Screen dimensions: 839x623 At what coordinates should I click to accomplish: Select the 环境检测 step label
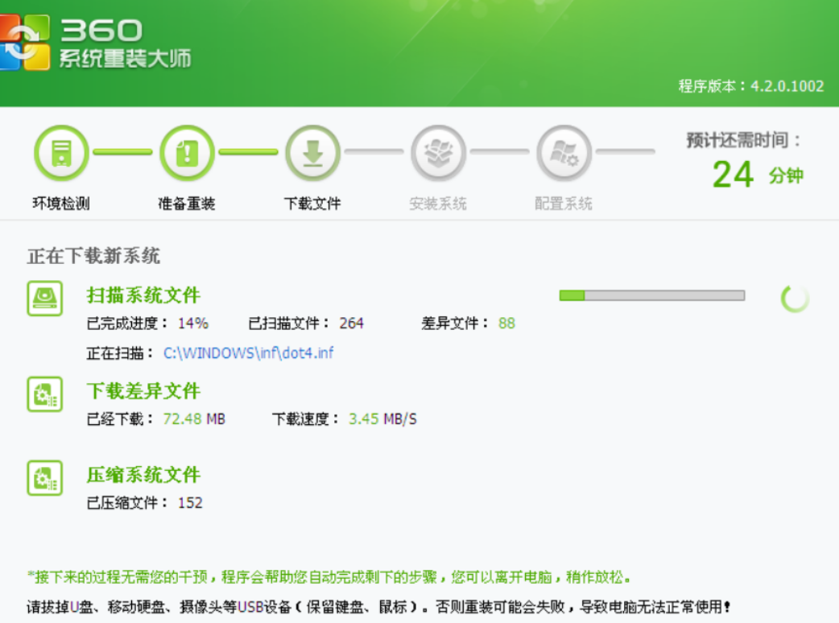(61, 204)
